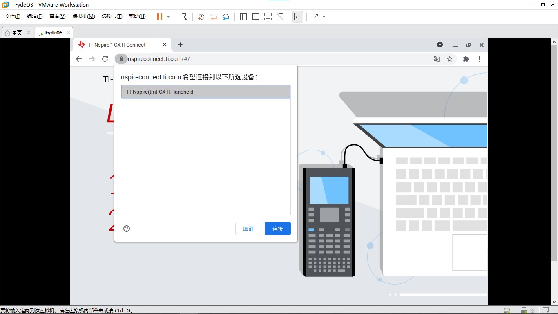Close the TI-Nspire CX II Connect browser tab
The height and width of the screenshot is (314, 558).
click(165, 45)
